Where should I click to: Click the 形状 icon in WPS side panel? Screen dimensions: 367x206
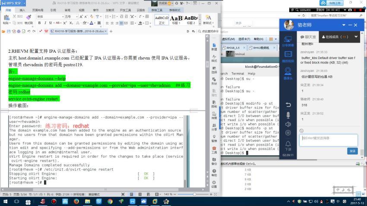pos(214,81)
